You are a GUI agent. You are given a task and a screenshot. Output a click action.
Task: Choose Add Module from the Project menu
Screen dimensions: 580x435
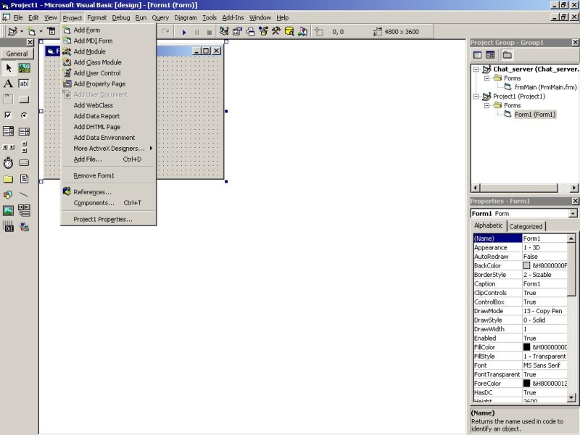point(108,51)
